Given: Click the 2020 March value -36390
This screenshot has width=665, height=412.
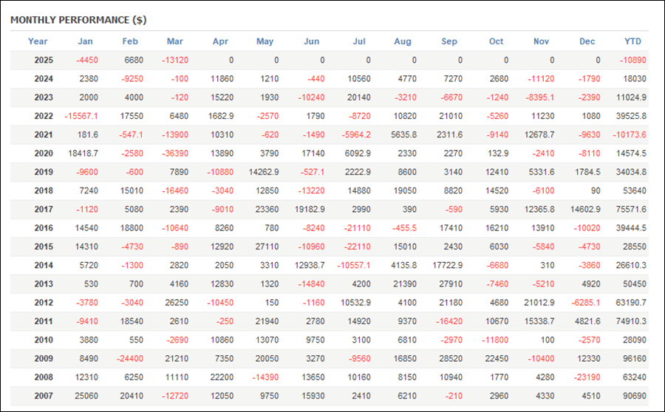Looking at the screenshot, I should [174, 154].
